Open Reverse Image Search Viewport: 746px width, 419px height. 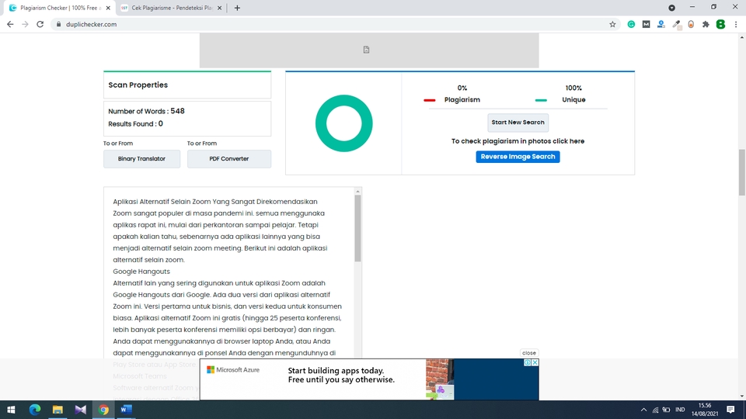pyautogui.click(x=518, y=157)
